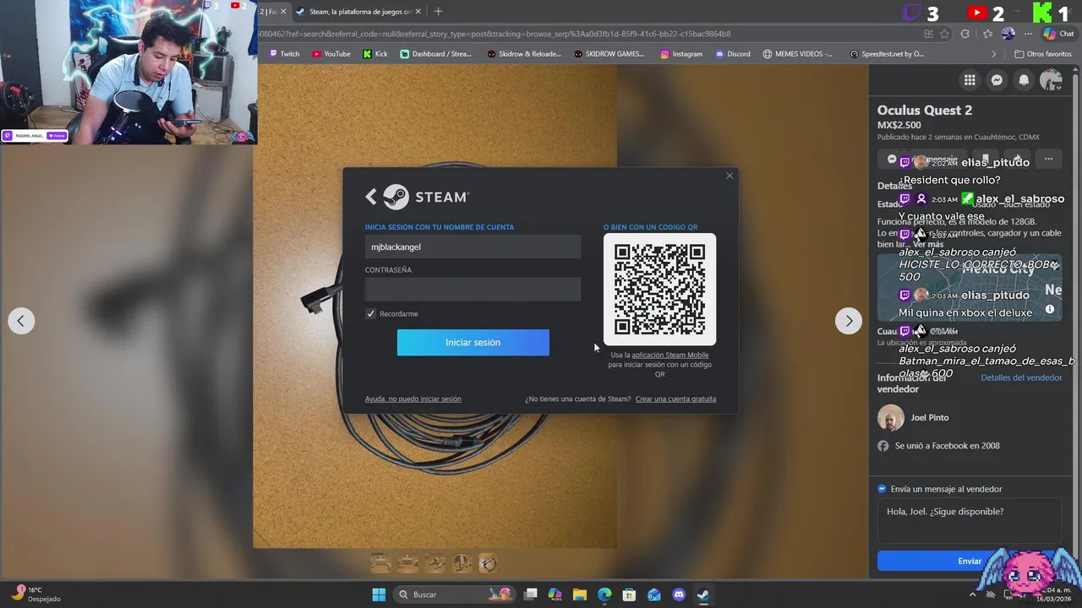The width and height of the screenshot is (1082, 608).
Task: Open Microsoft Edge taskbar icon
Action: pyautogui.click(x=604, y=594)
